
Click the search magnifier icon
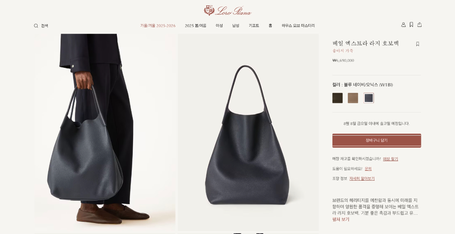(36, 26)
